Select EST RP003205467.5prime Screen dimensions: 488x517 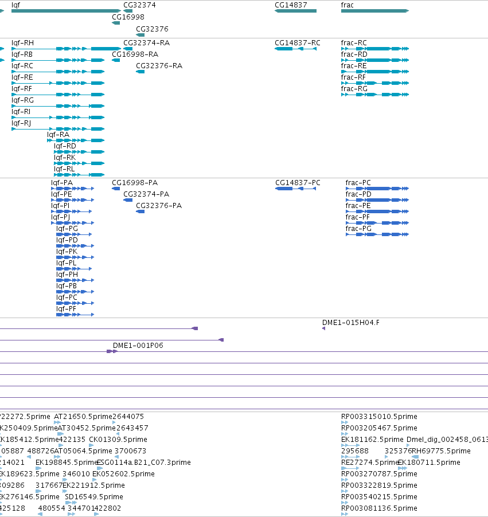[x=345, y=434]
